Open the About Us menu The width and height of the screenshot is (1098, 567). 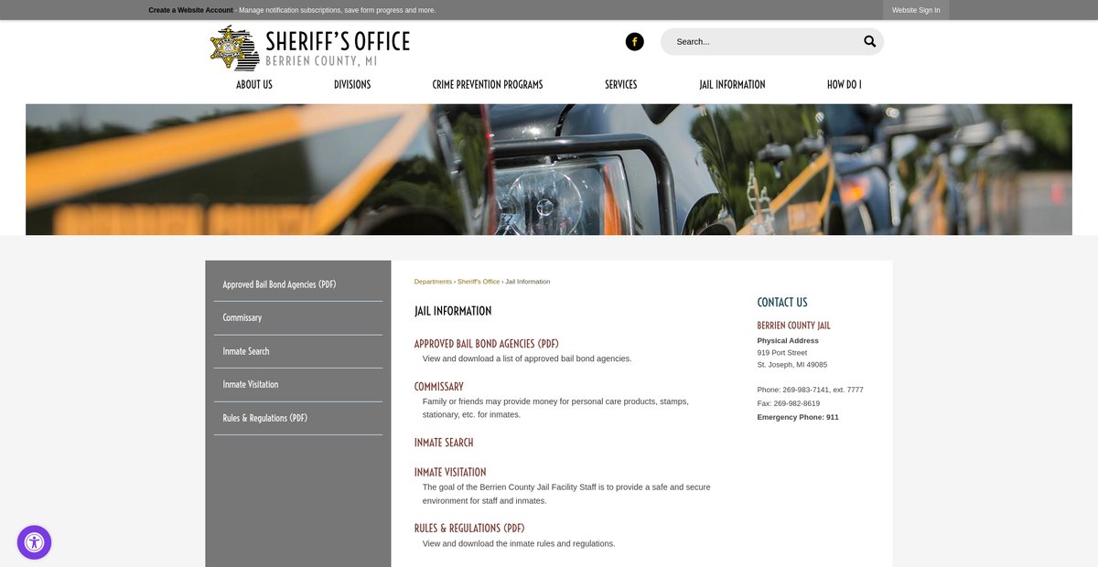pyautogui.click(x=254, y=84)
